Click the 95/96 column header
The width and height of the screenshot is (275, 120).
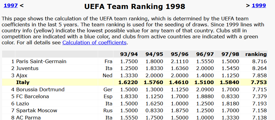[x=180, y=54]
